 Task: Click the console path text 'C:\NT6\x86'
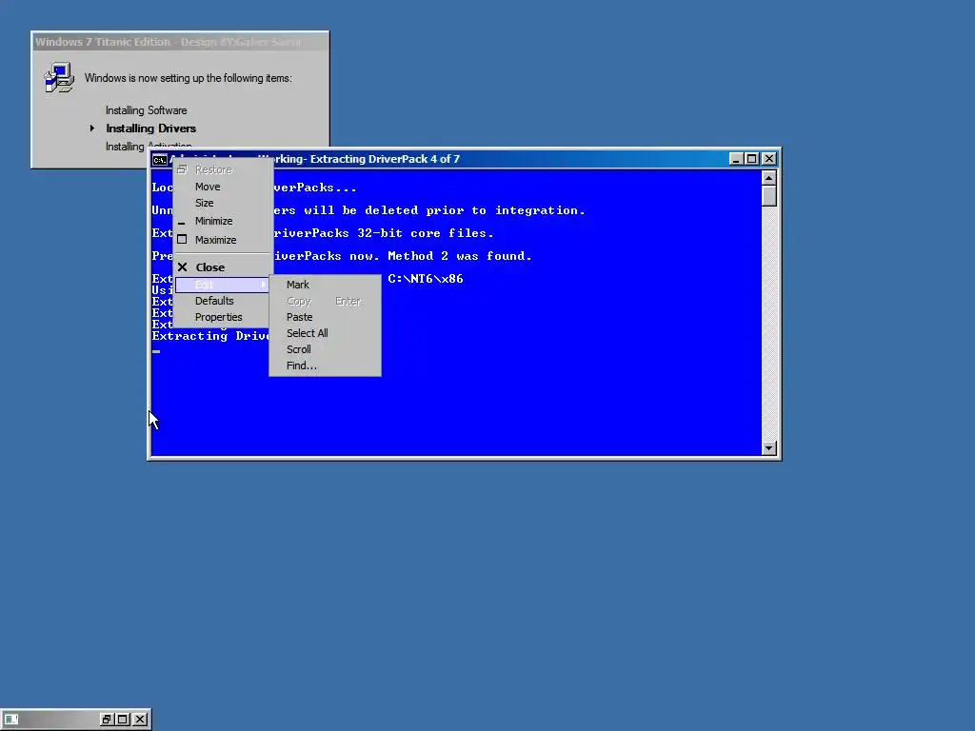click(x=426, y=279)
